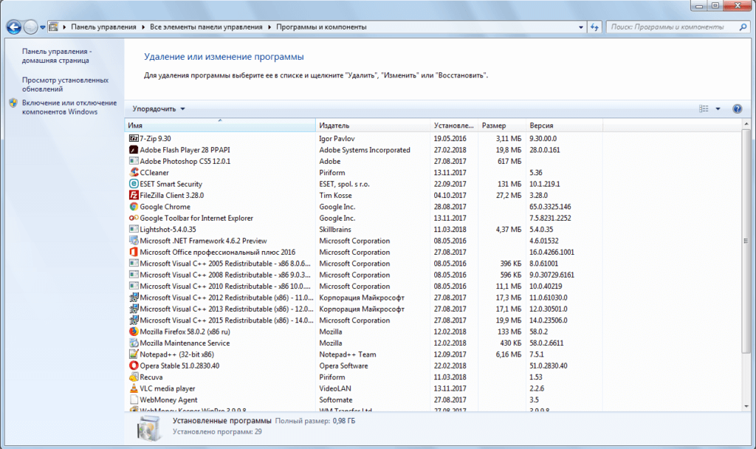This screenshot has width=756, height=449.
Task: Go to Все элементы панели управления breadcrumb
Action: coord(206,27)
